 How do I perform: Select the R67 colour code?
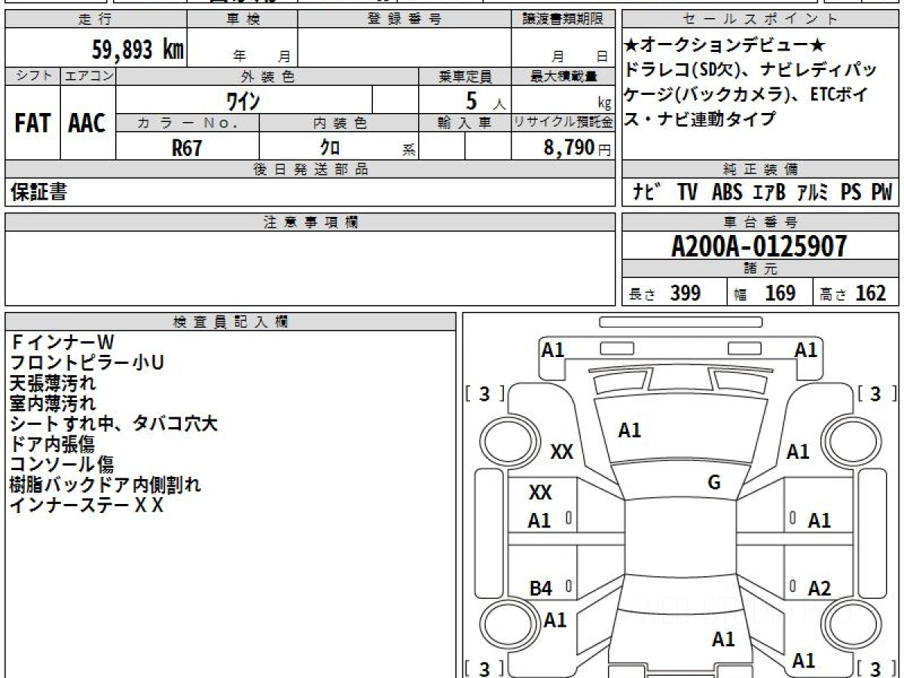click(187, 148)
